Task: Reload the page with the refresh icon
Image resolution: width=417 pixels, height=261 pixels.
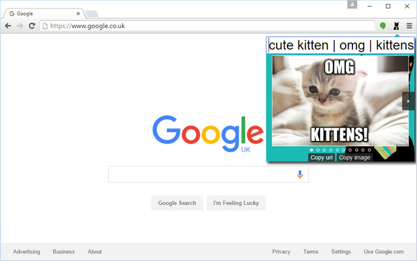Action: point(32,26)
